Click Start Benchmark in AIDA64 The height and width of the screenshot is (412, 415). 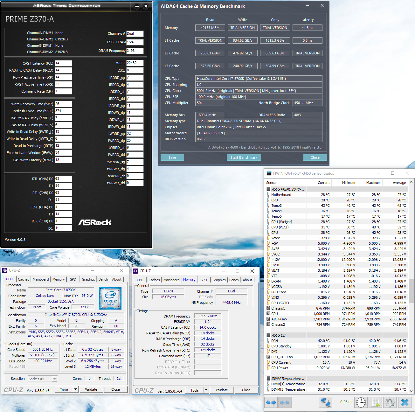tap(244, 157)
